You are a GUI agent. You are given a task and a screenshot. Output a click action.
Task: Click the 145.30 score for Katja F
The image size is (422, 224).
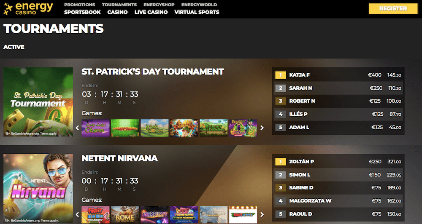click(394, 75)
